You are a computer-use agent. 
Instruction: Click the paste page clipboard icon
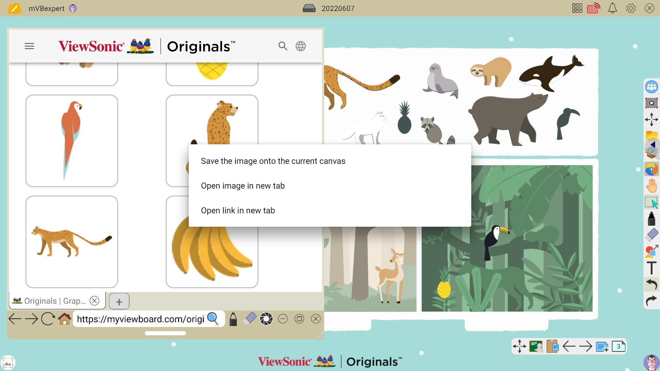[552, 346]
